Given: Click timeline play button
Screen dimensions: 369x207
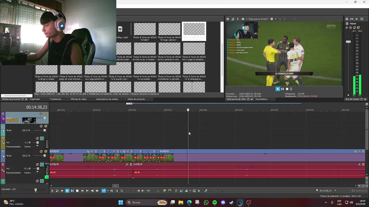Looking at the screenshot, I should point(67,191).
